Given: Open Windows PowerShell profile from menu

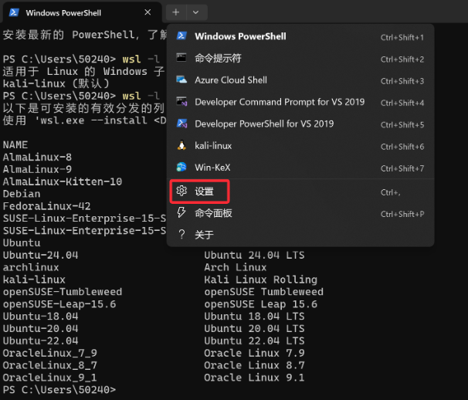Looking at the screenshot, I should point(300,36).
